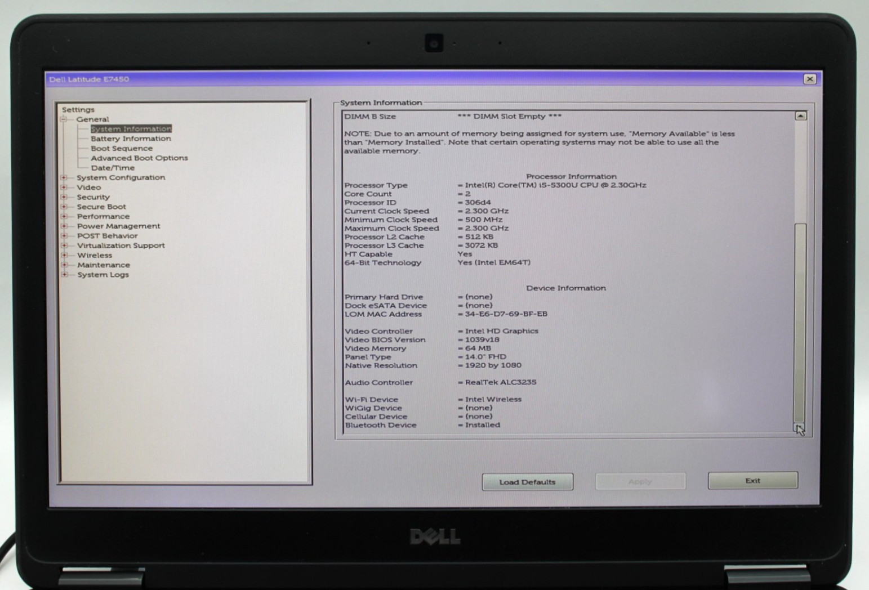Open Advanced Boot Options

[139, 158]
